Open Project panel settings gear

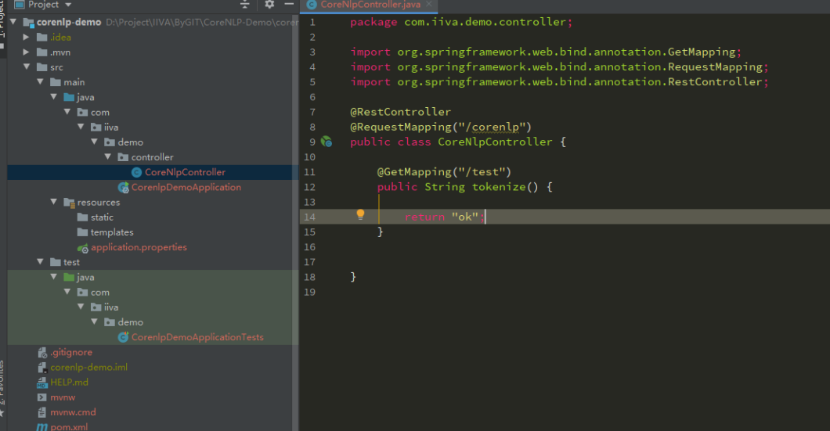coord(269,5)
